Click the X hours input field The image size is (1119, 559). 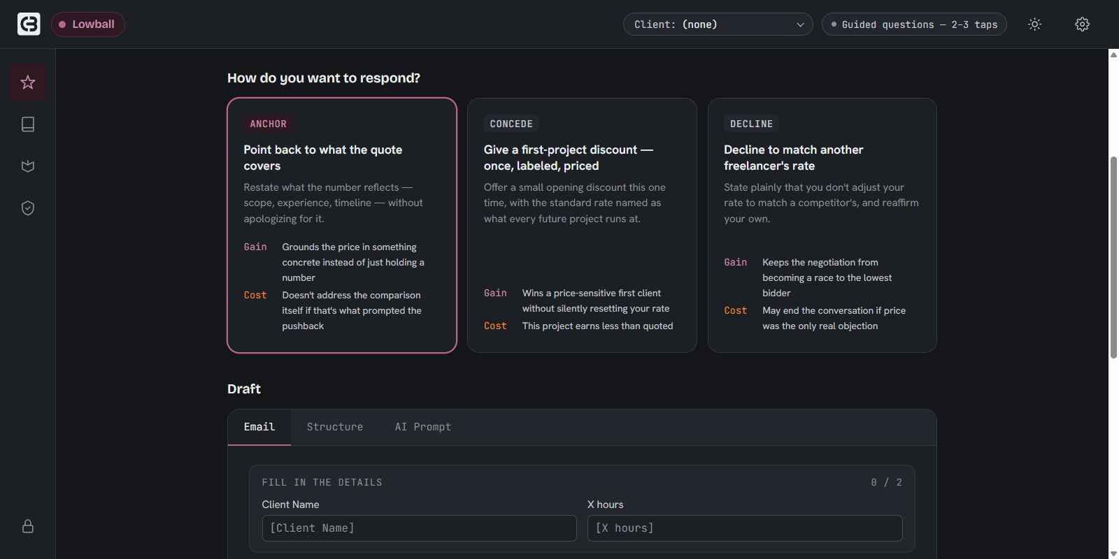click(x=745, y=528)
